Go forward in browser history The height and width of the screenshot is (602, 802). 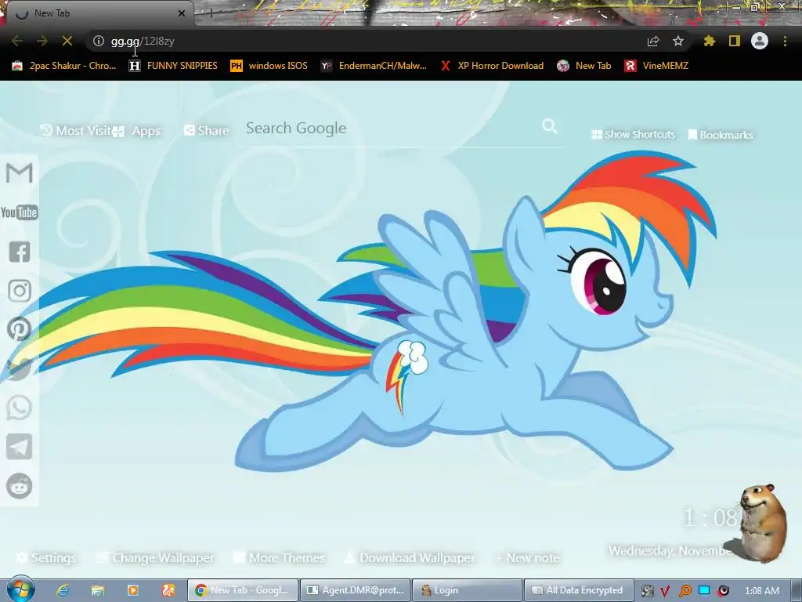click(42, 41)
